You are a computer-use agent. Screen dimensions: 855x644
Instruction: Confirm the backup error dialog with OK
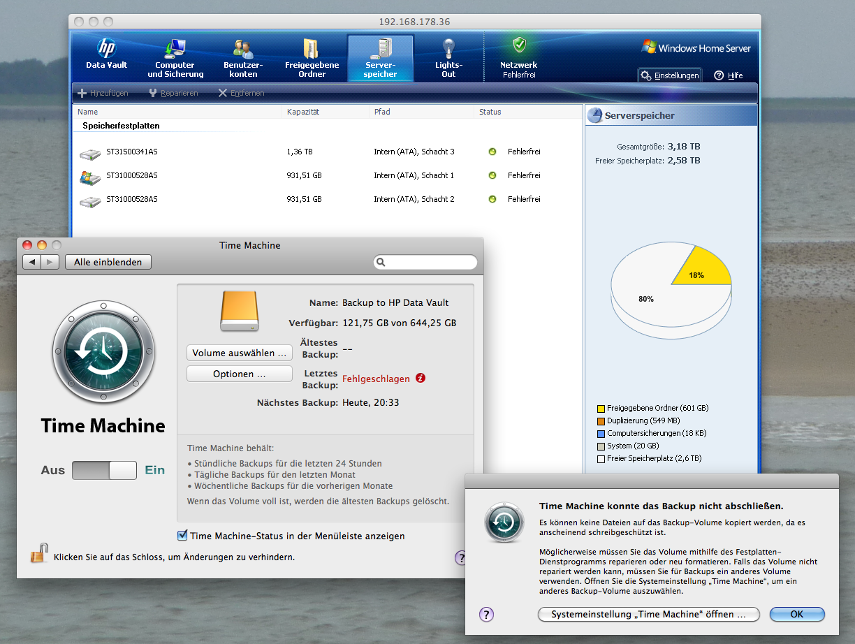pos(797,614)
